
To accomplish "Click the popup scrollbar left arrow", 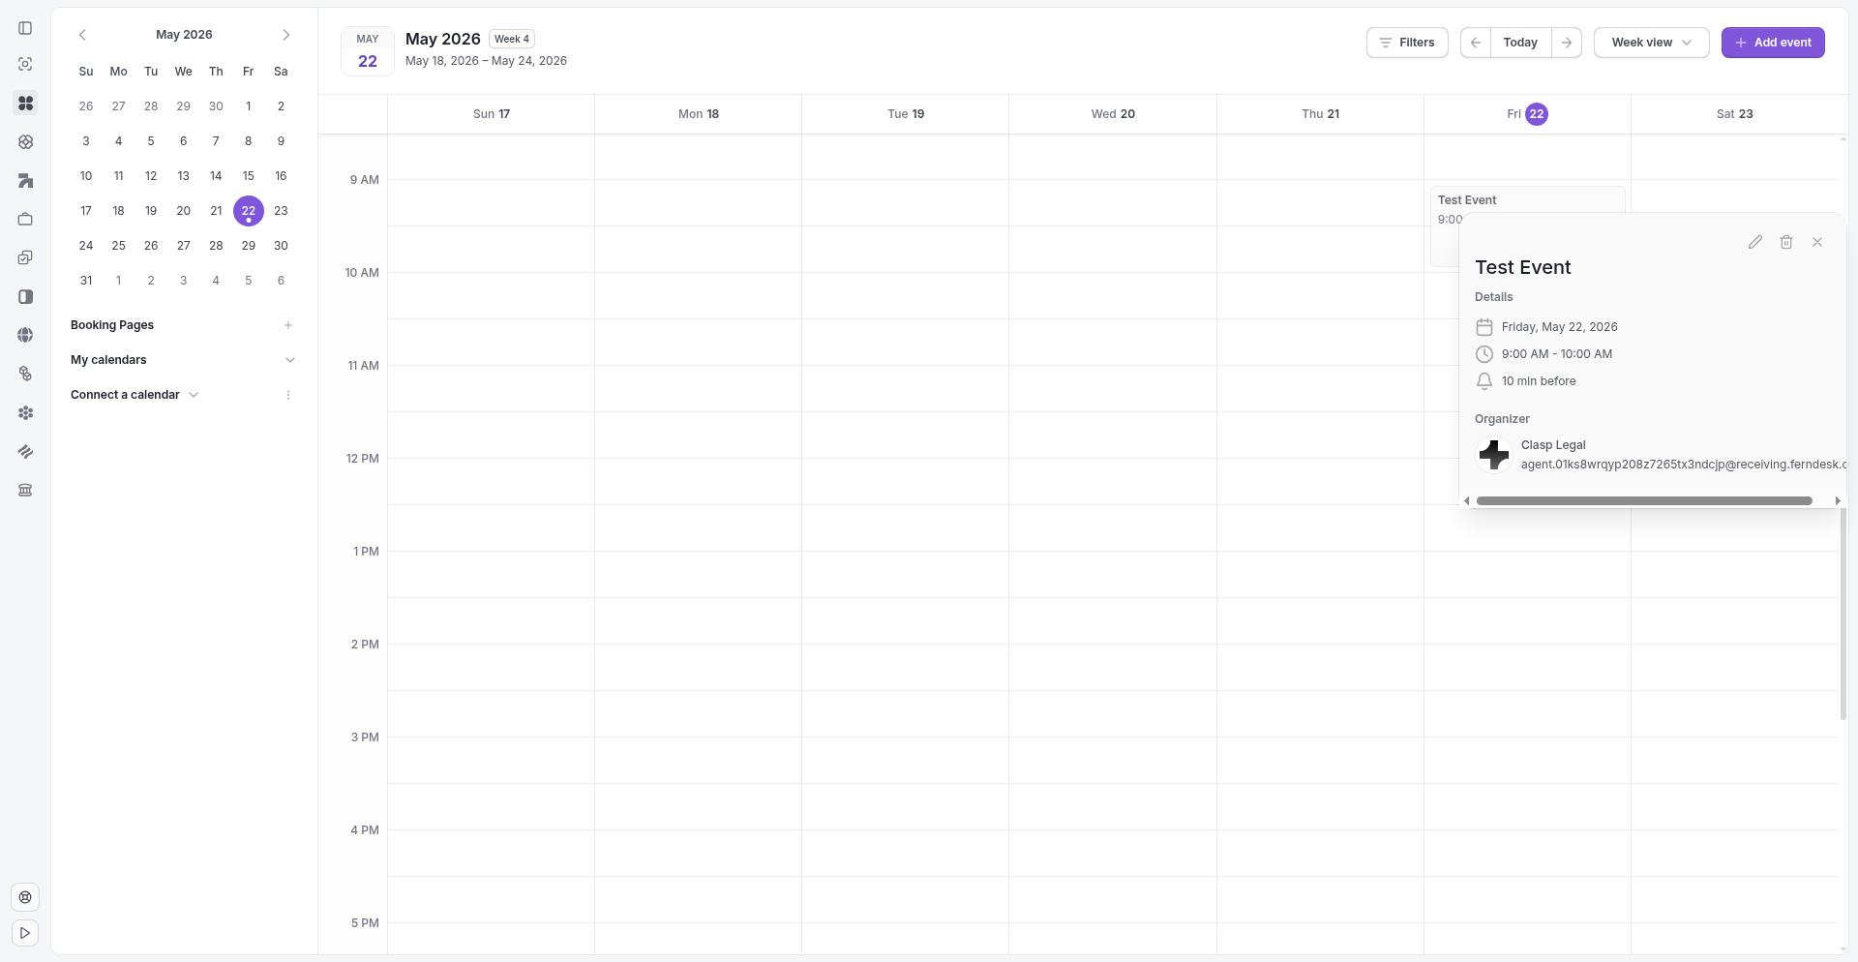I will pyautogui.click(x=1467, y=500).
